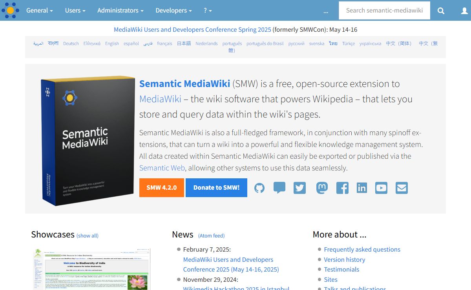The width and height of the screenshot is (471, 290).
Task: Switch language to 中文(简体)
Action: [400, 43]
